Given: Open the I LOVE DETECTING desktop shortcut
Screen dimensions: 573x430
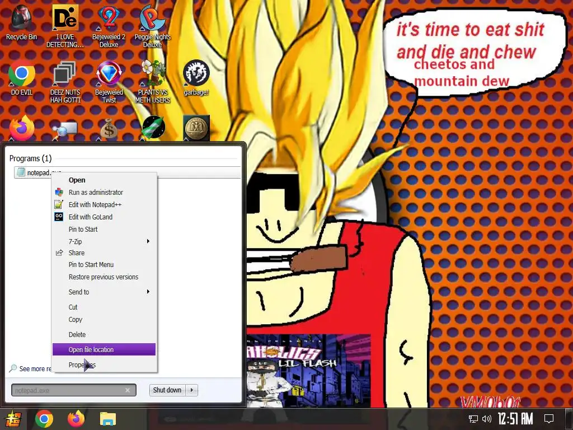Looking at the screenshot, I should click(65, 26).
